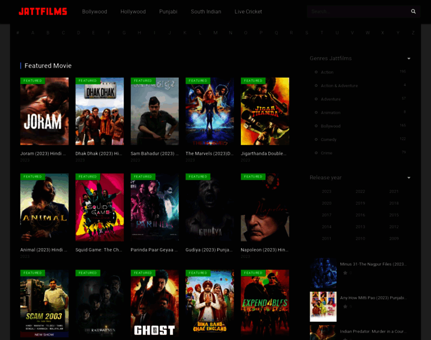The height and width of the screenshot is (340, 431).
Task: Open The Railway Men poster
Action: 99,304
